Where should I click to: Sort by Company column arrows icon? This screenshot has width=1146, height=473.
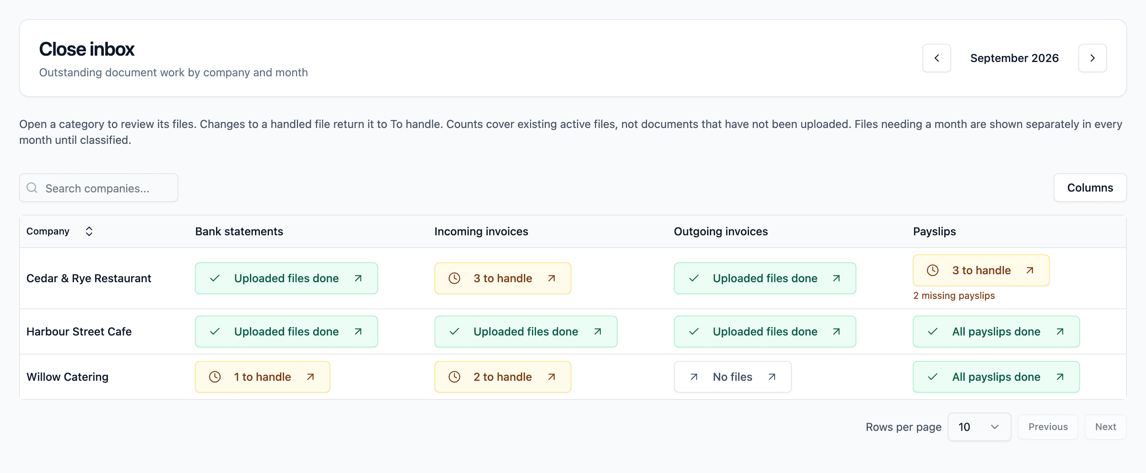(x=89, y=231)
